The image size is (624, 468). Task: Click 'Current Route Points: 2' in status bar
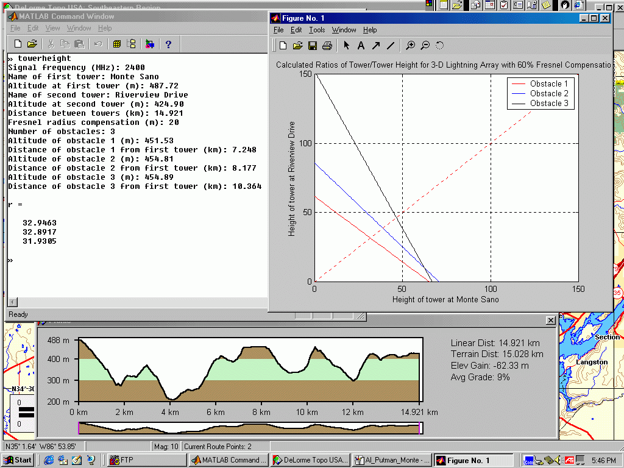click(218, 447)
